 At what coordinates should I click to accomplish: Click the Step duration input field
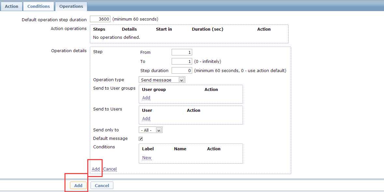182,71
